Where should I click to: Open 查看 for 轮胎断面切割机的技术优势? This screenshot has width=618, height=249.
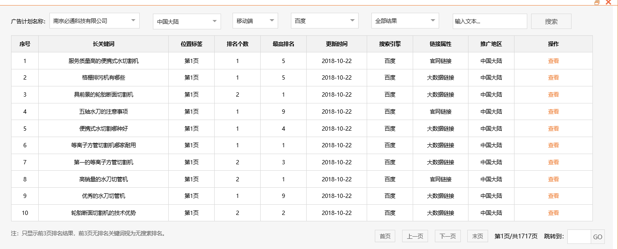553,213
